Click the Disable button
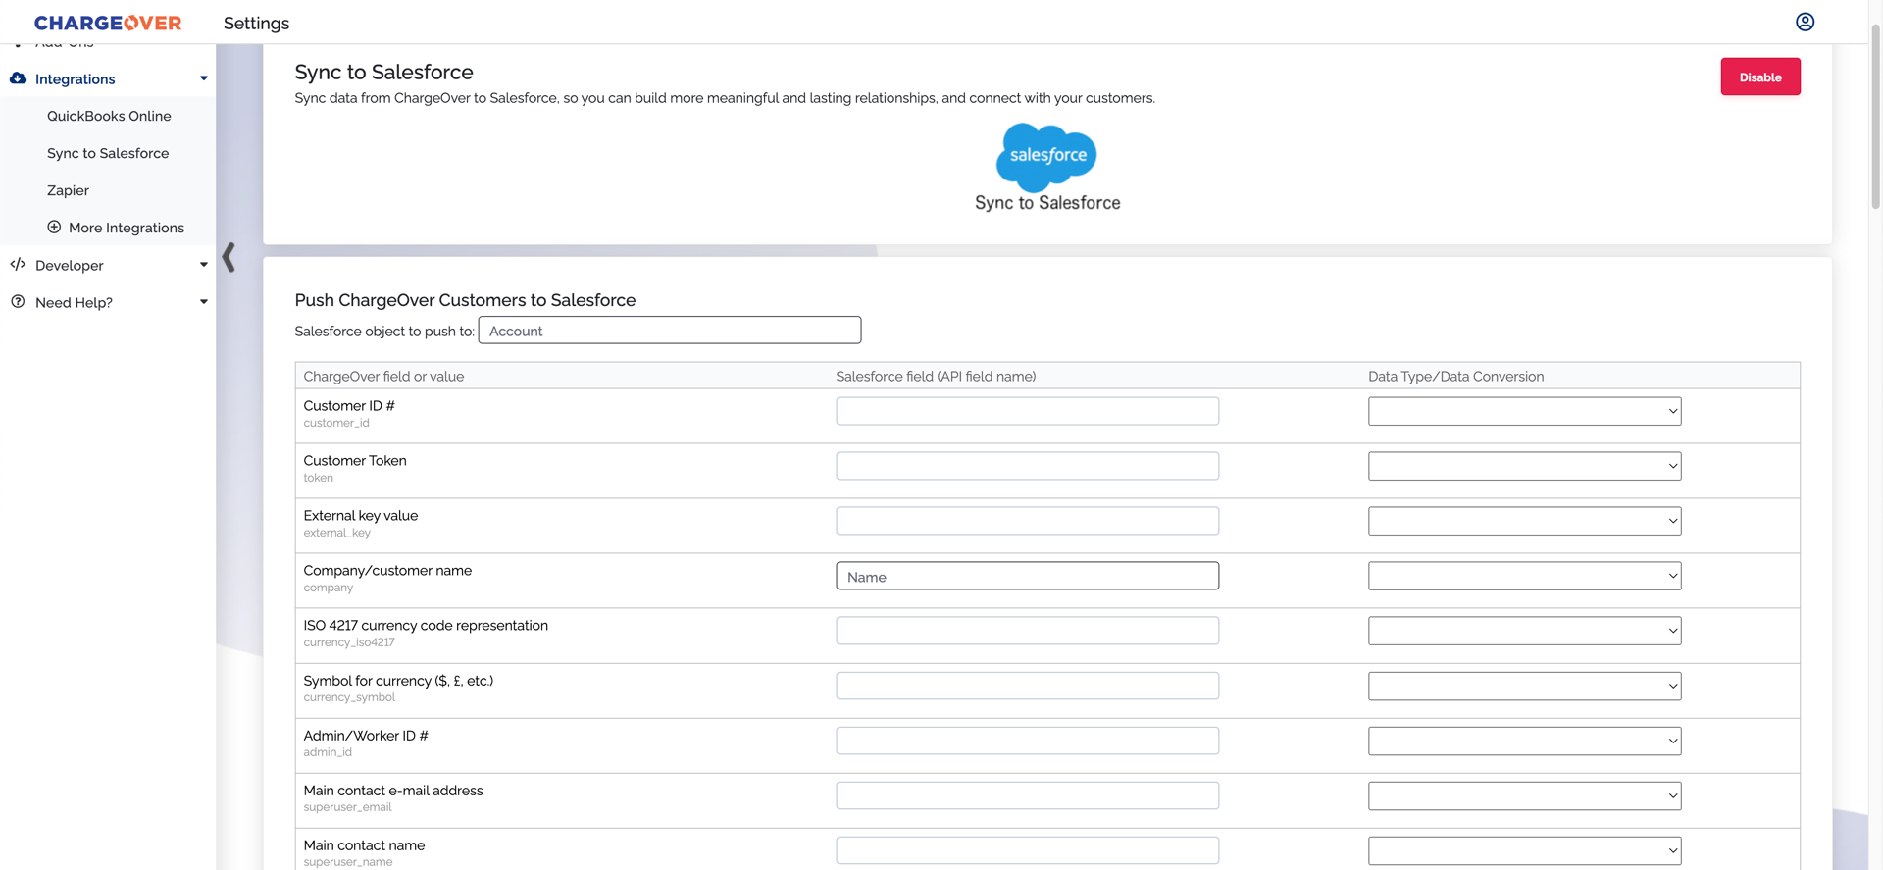Image resolution: width=1883 pixels, height=870 pixels. 1760,77
